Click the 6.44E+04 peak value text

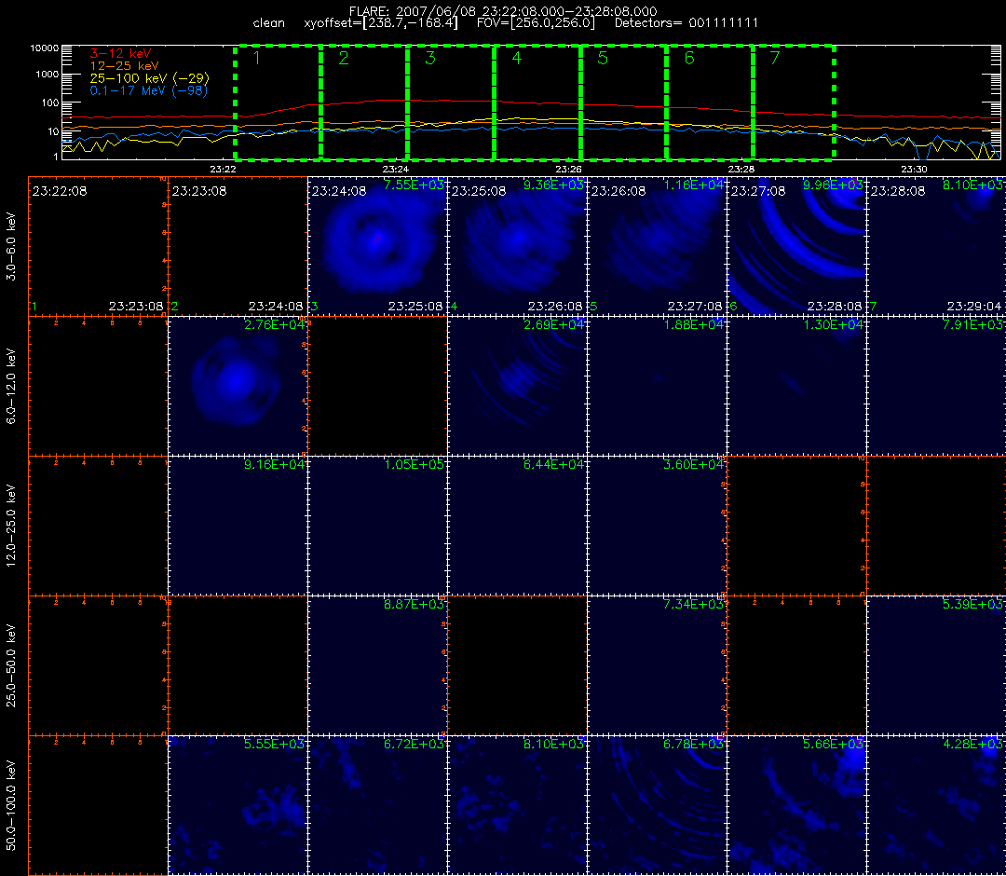point(553,465)
